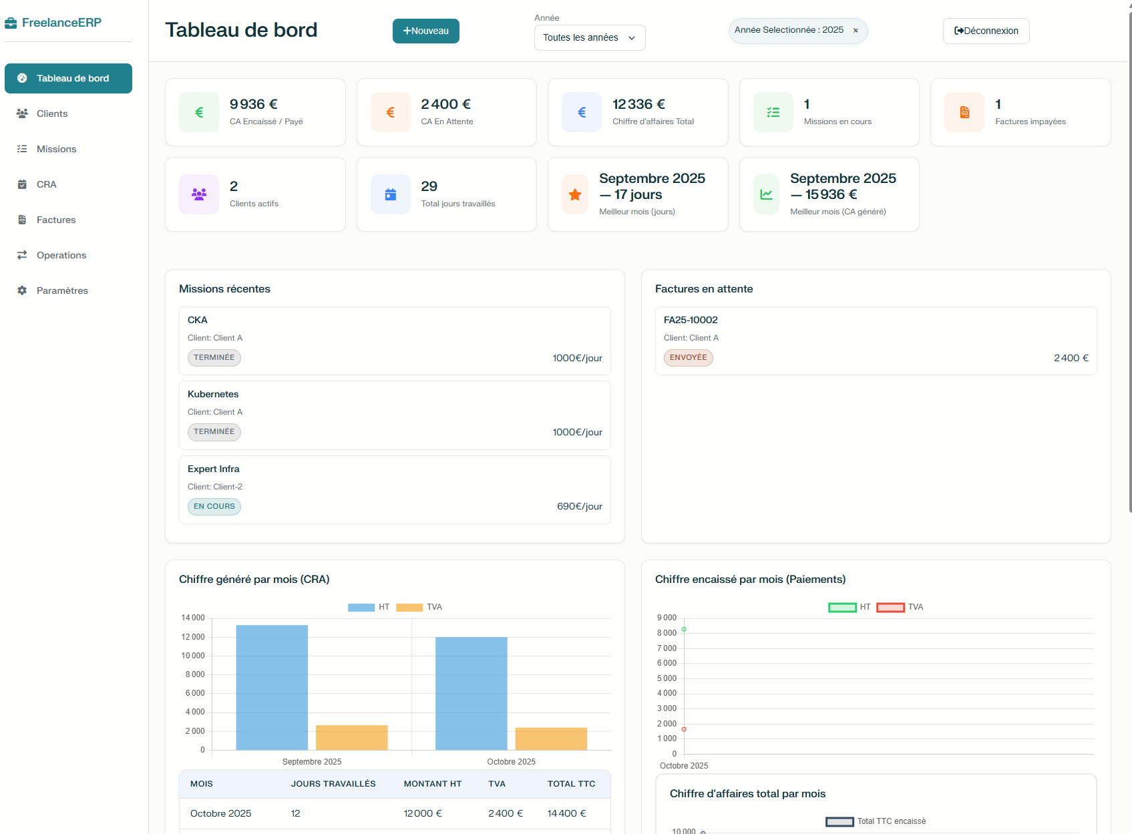
Task: Open the Toutes les années dropdown
Action: click(x=589, y=37)
